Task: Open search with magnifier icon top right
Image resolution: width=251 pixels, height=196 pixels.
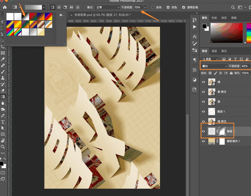Action: click(233, 7)
